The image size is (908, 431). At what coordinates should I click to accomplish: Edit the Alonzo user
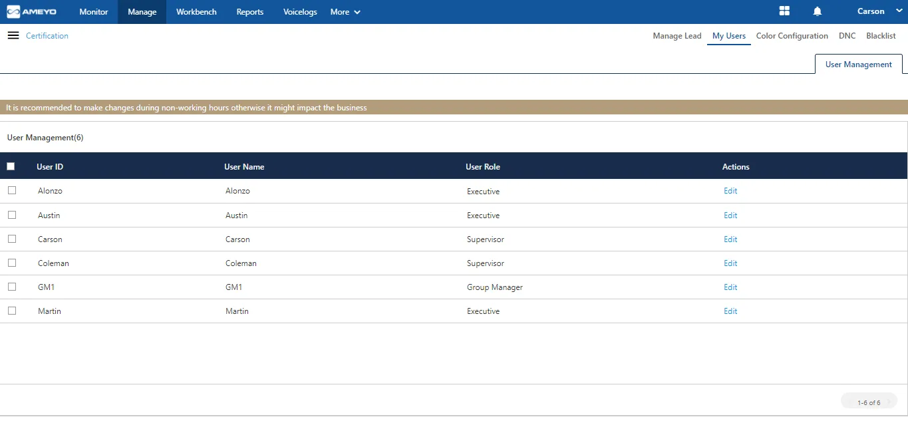tap(730, 191)
